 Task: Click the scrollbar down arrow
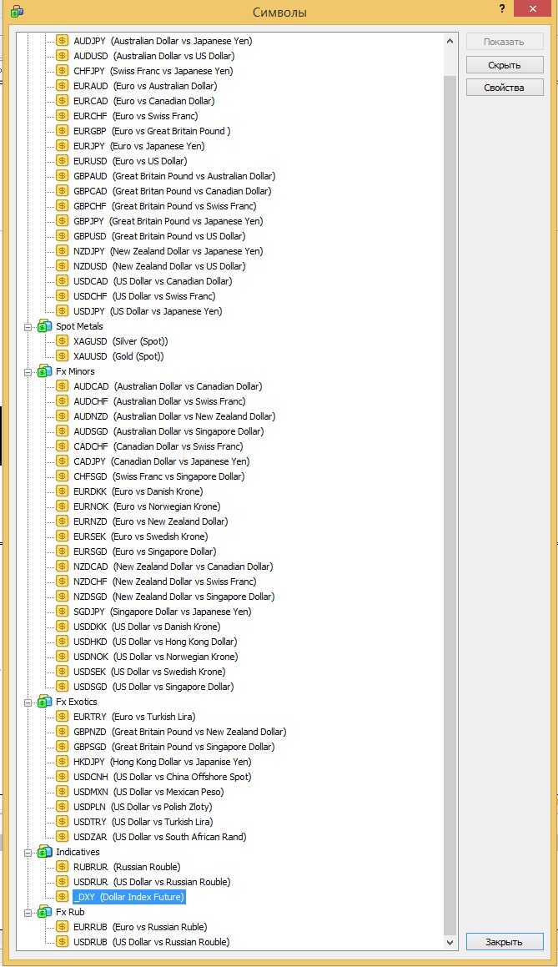point(450,942)
